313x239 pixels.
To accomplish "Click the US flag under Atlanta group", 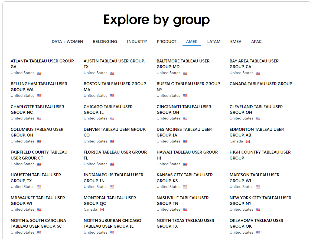I will [x=39, y=73].
